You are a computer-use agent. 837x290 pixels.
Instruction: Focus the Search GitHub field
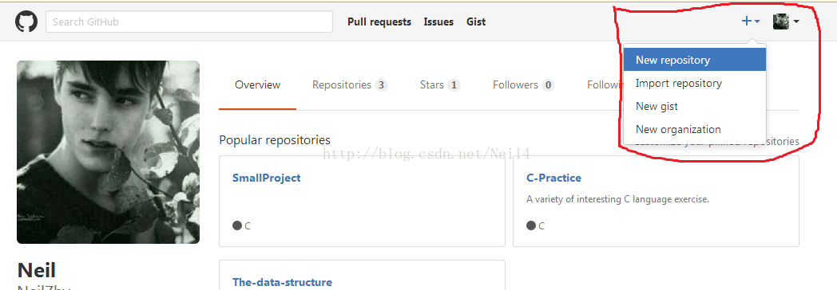pos(189,22)
